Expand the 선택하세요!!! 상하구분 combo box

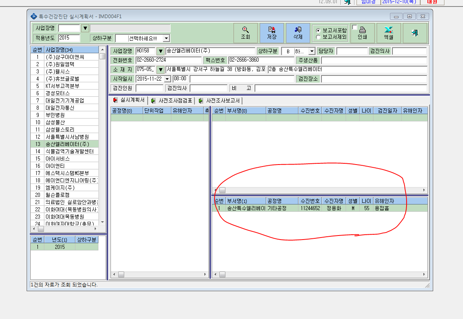[166, 38]
